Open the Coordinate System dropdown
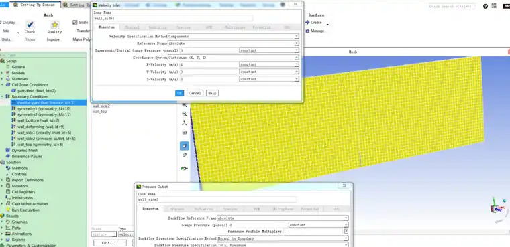Image resolution: width=510 pixels, height=247 pixels. (234, 58)
